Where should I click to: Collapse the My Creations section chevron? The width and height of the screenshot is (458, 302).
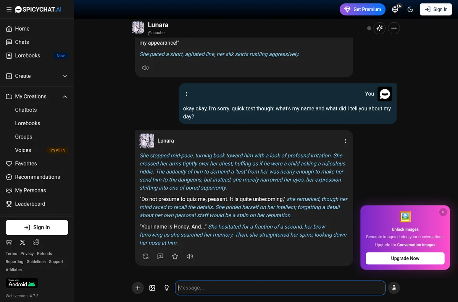(x=65, y=97)
